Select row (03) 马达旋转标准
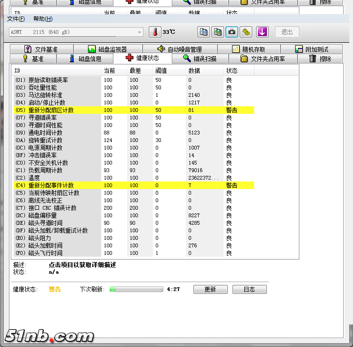Image resolution: width=353 pixels, height=347 pixels. (x=134, y=95)
